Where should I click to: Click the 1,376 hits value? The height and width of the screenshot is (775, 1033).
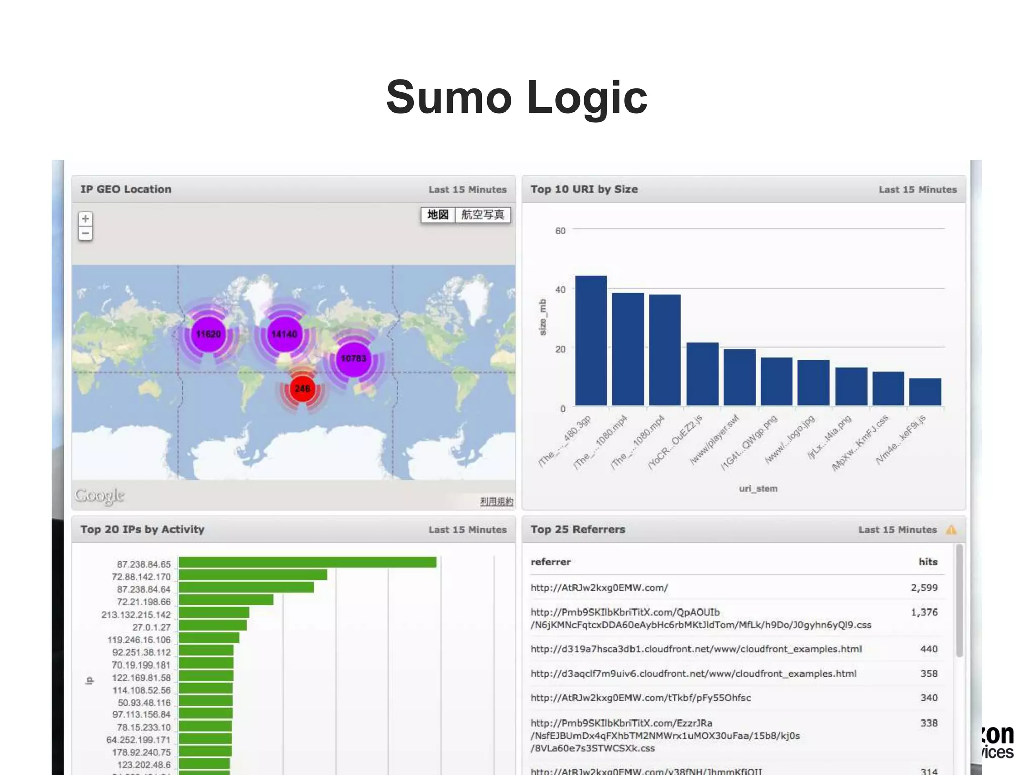click(924, 612)
